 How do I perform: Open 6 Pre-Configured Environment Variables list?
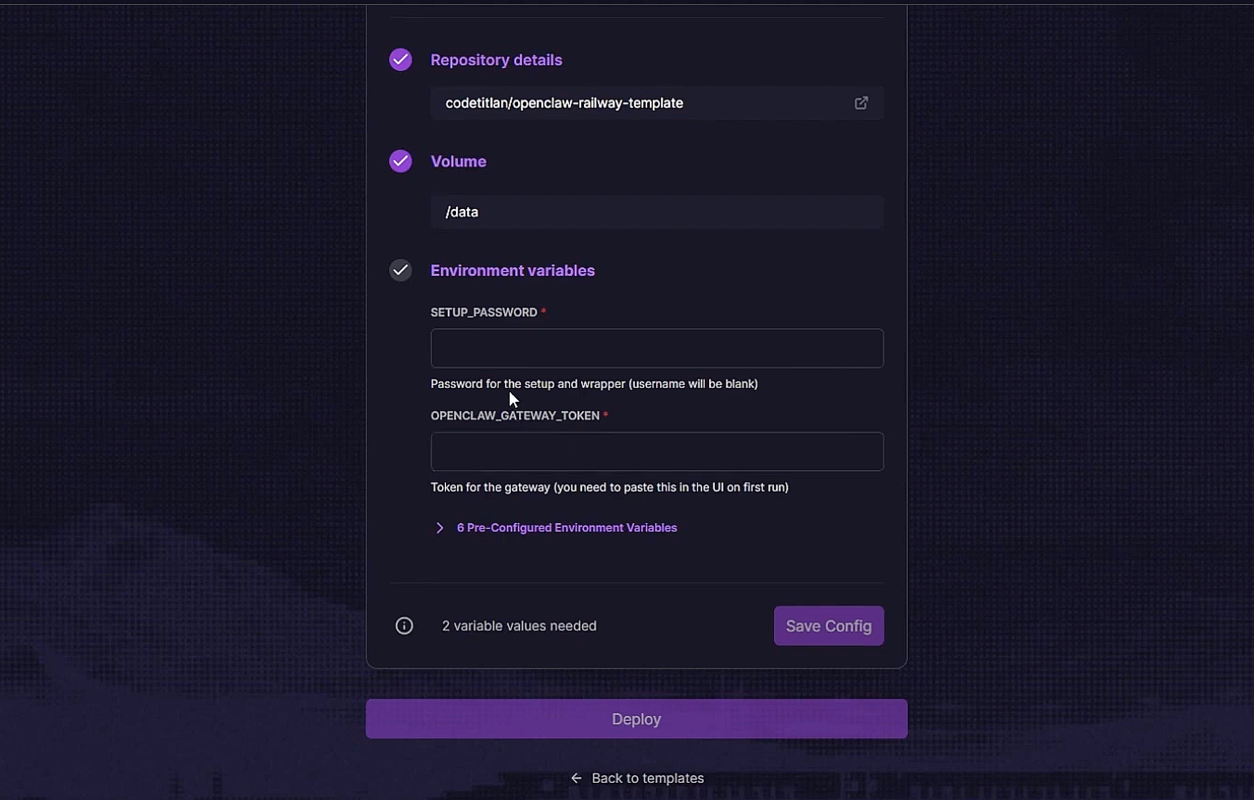567,528
